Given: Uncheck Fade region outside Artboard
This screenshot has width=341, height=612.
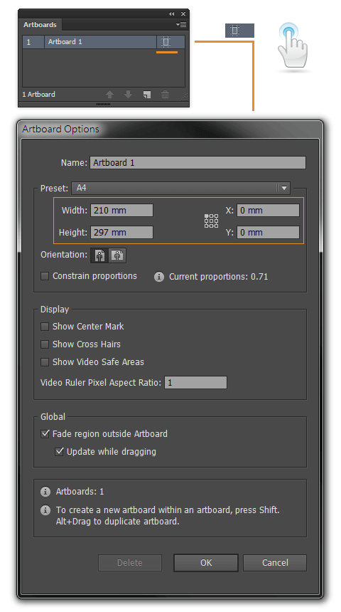Looking at the screenshot, I should pos(45,433).
